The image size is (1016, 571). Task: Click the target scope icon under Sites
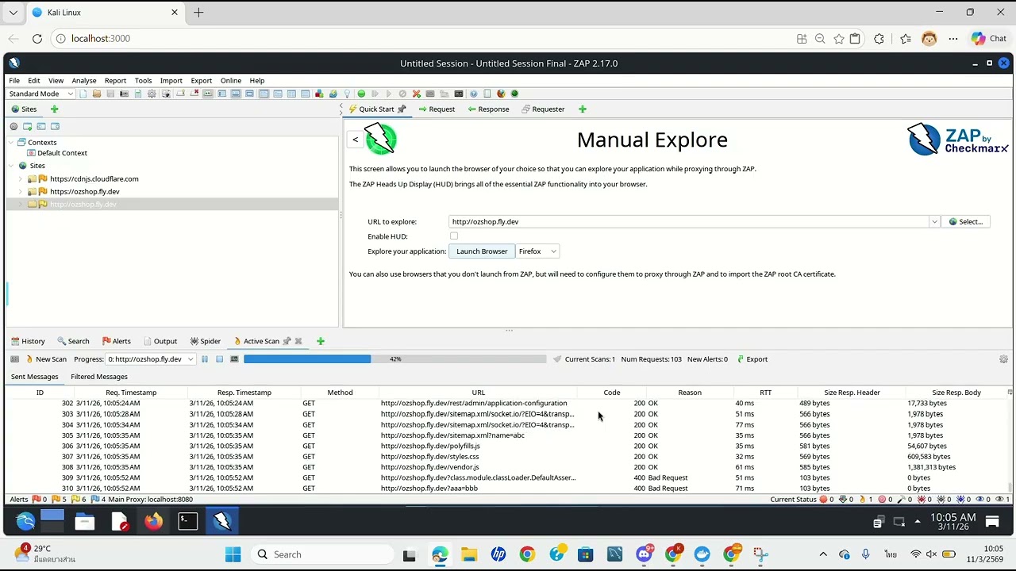pyautogui.click(x=13, y=127)
